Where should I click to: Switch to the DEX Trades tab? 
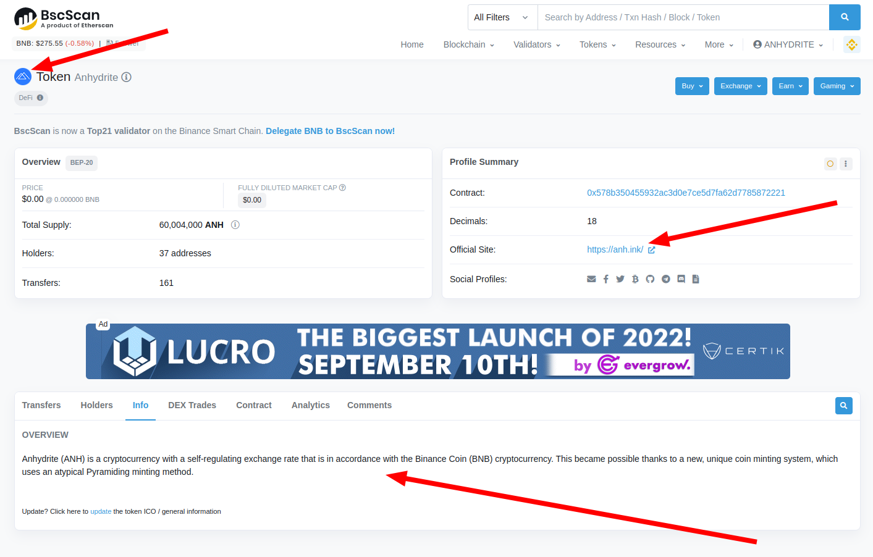pos(192,406)
